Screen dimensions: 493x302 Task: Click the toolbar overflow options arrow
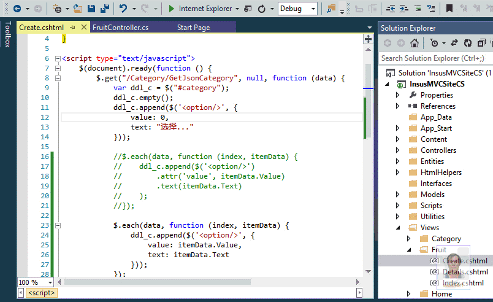tap(342, 12)
